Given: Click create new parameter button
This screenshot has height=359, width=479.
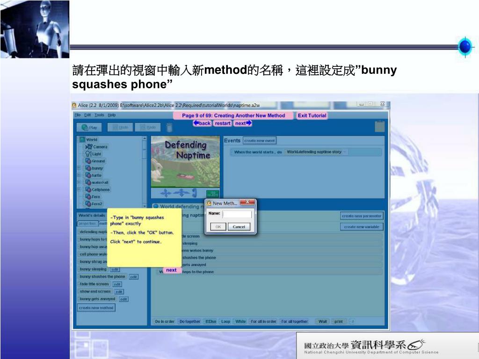Looking at the screenshot, I should click(x=362, y=216).
